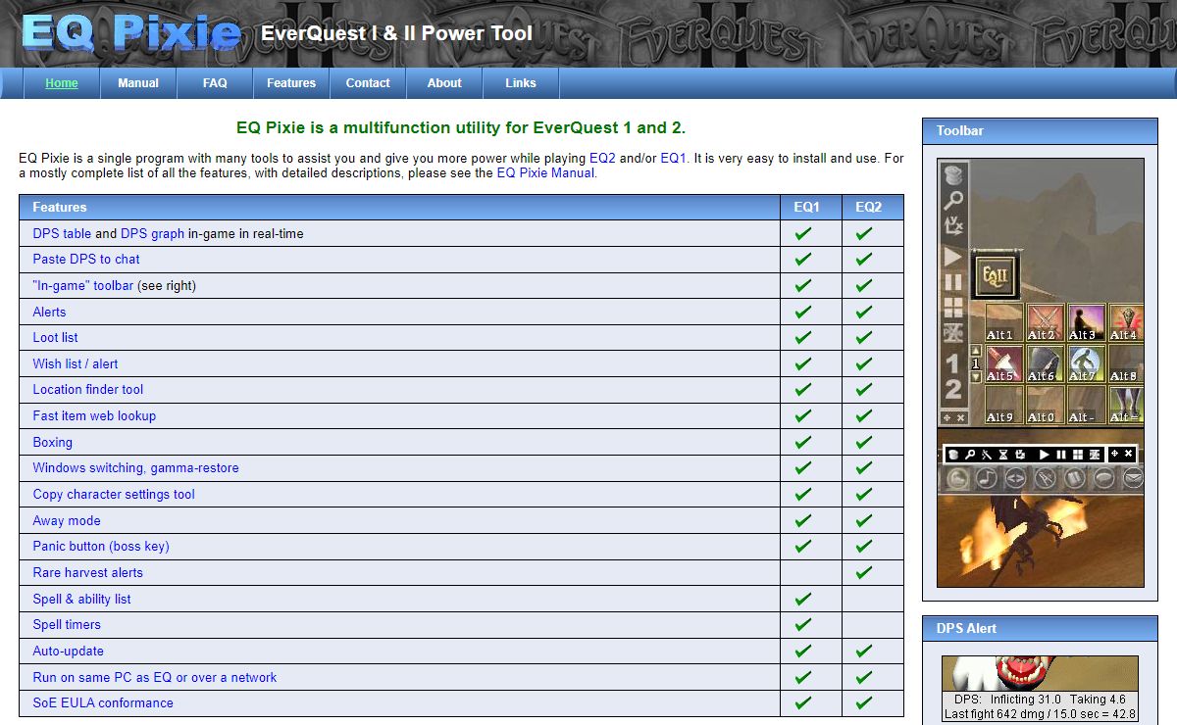Open the Links navigation tab

[521, 83]
